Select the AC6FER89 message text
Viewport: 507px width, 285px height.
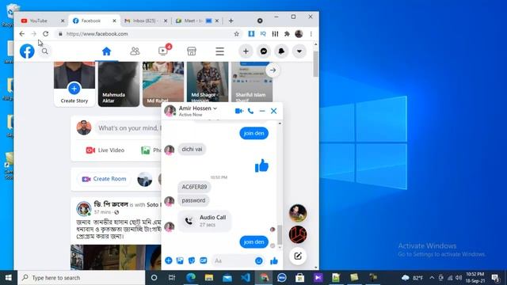[x=194, y=187]
